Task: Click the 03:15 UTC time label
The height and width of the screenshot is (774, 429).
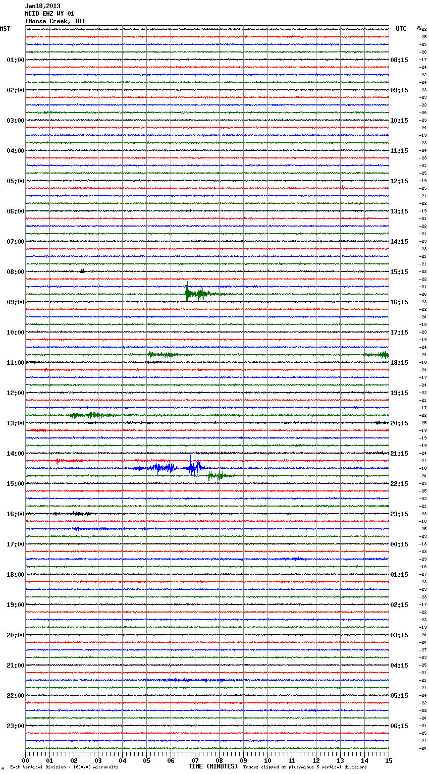Action: coord(399,635)
